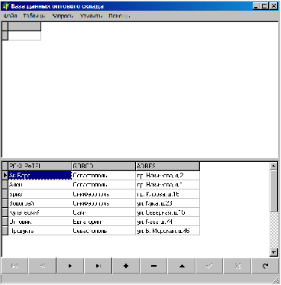Screen dimensions: 281x285
Task: Select the city cell in the д.46 row
Action: (x=104, y=231)
